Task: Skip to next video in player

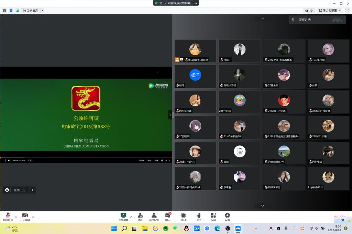Action: pyautogui.click(x=9, y=160)
